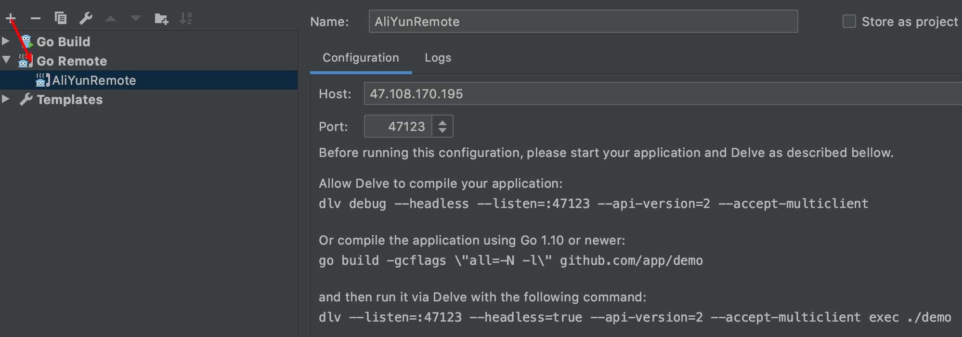Click the wrench Edit Templates icon
Screen dimensions: 962x337
[x=86, y=19]
